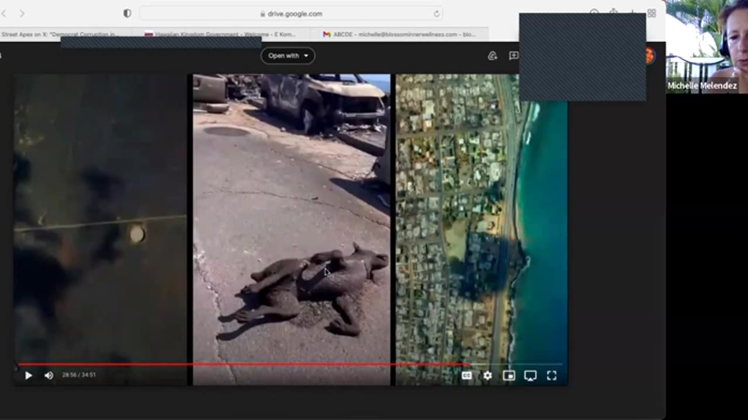This screenshot has width=748, height=420.
Task: Open AirPlay cast options
Action: tap(530, 376)
